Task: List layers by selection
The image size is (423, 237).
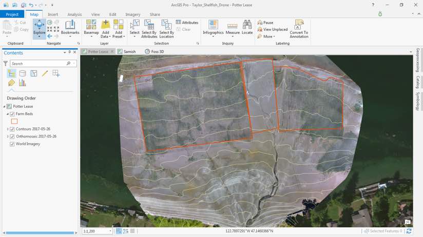Action: coord(34,73)
